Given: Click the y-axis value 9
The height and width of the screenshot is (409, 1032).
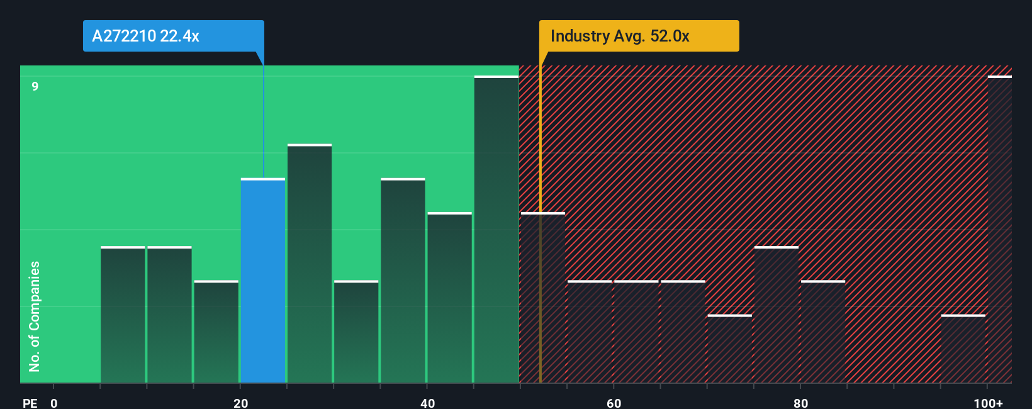Looking at the screenshot, I should tap(35, 86).
